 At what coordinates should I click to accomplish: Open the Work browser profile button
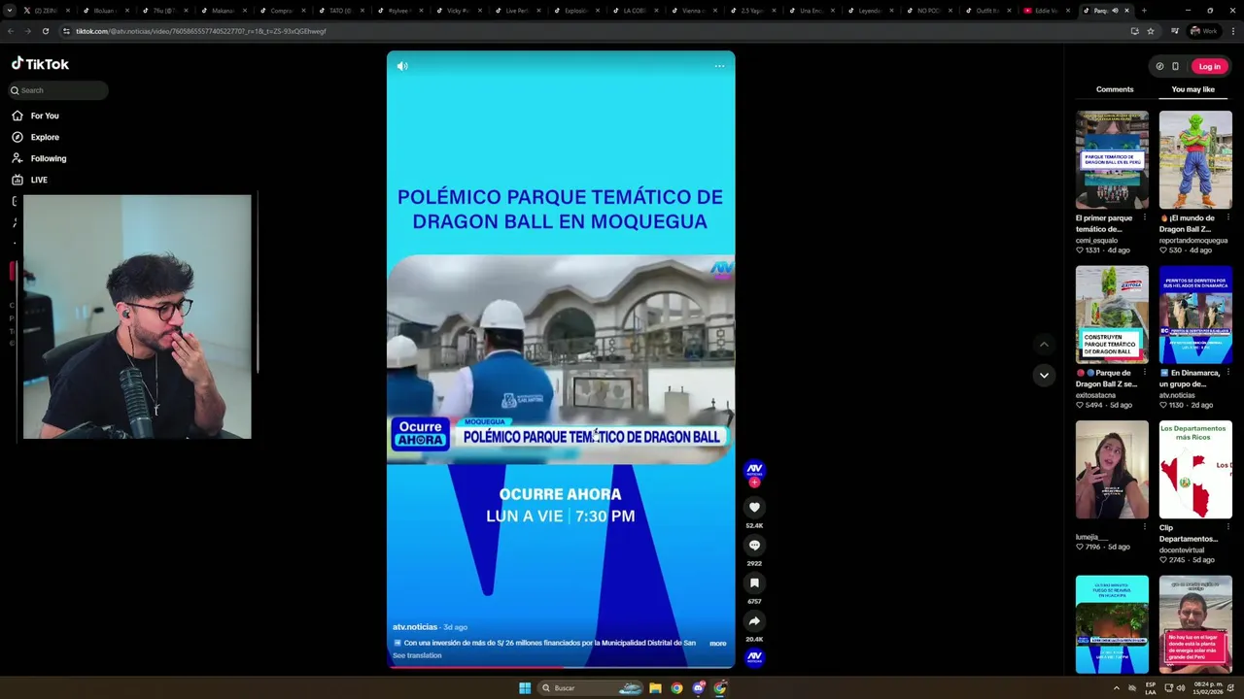click(1203, 31)
